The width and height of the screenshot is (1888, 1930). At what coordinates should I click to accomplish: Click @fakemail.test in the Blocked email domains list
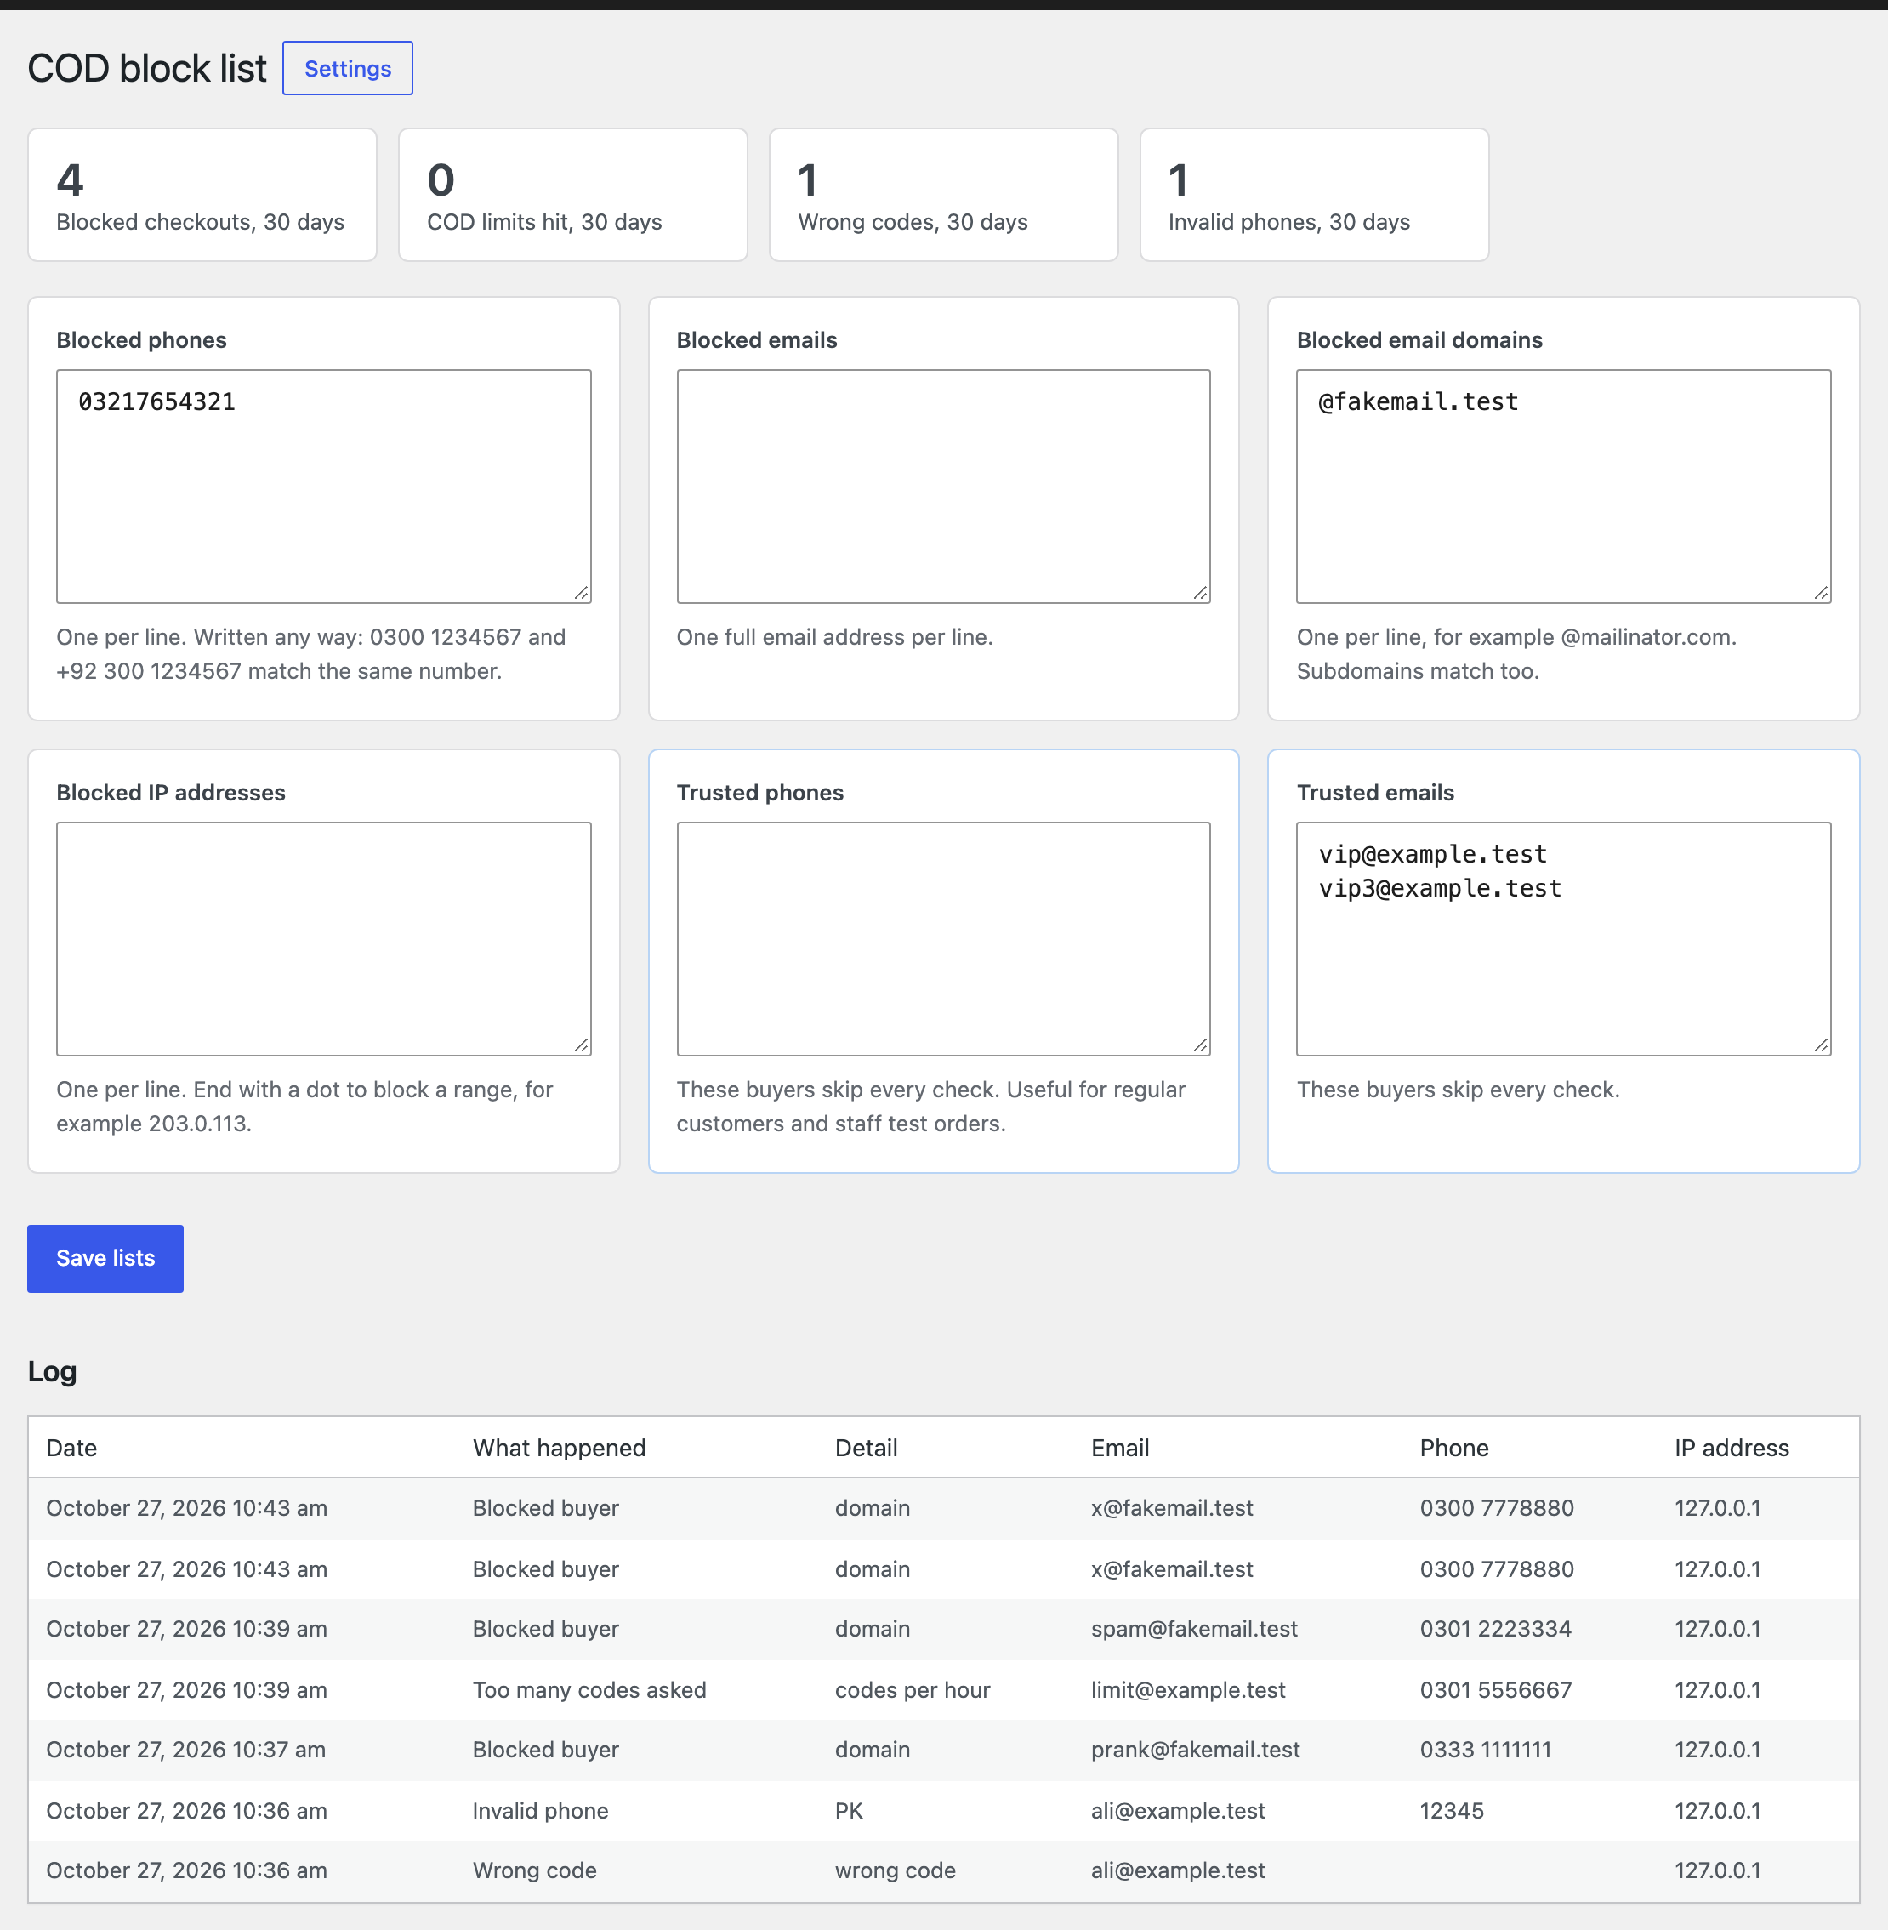point(1418,401)
